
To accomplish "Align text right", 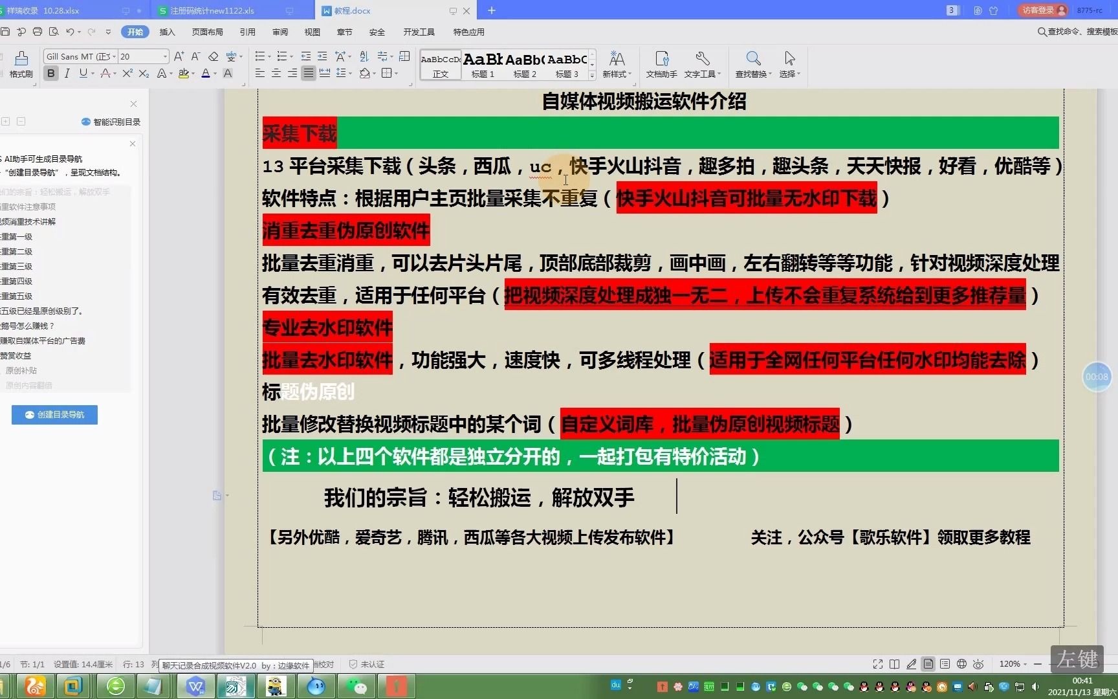I will [292, 73].
